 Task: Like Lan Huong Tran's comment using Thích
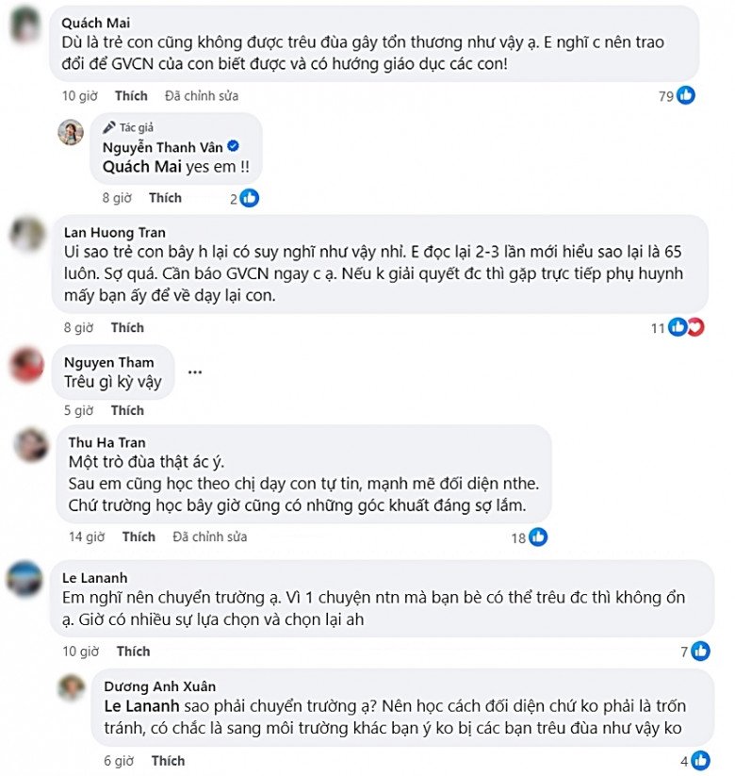(x=127, y=328)
